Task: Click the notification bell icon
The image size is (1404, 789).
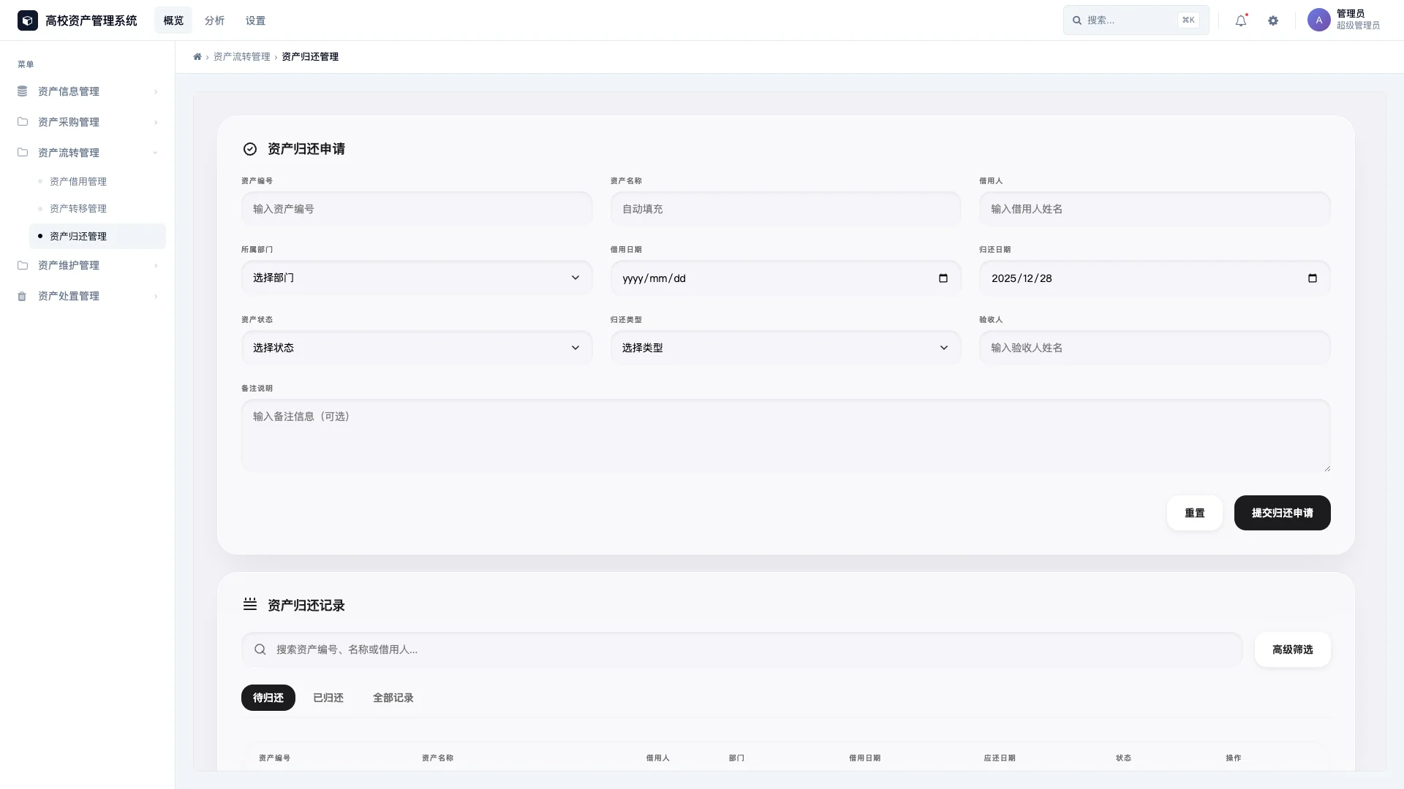Action: pos(1240,21)
